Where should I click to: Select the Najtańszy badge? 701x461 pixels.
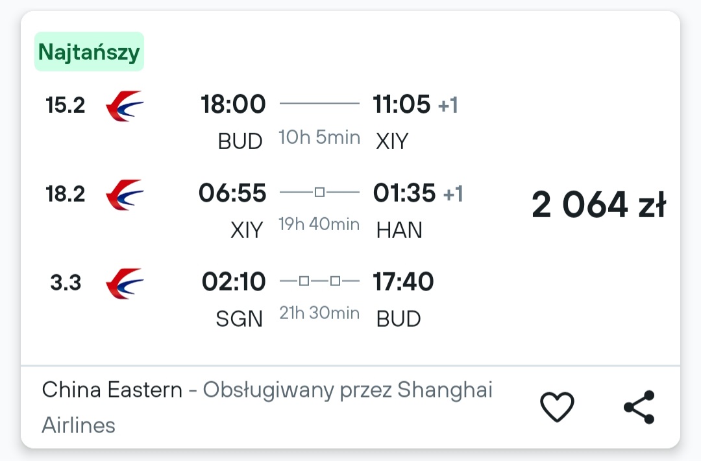coord(89,52)
